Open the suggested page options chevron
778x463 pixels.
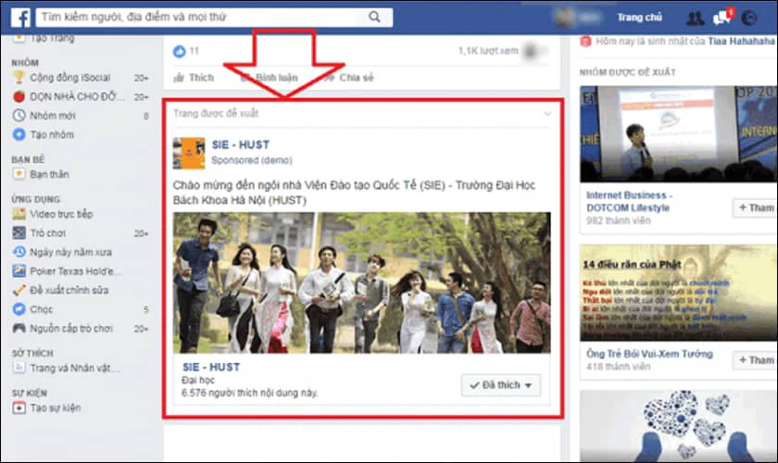click(x=546, y=114)
